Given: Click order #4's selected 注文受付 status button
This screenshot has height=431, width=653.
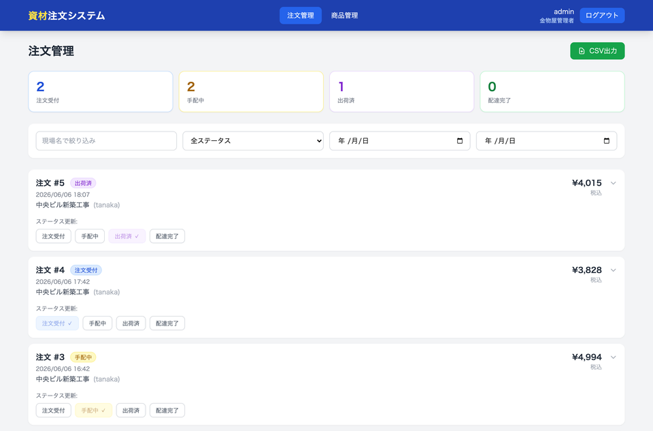Looking at the screenshot, I should (57, 323).
